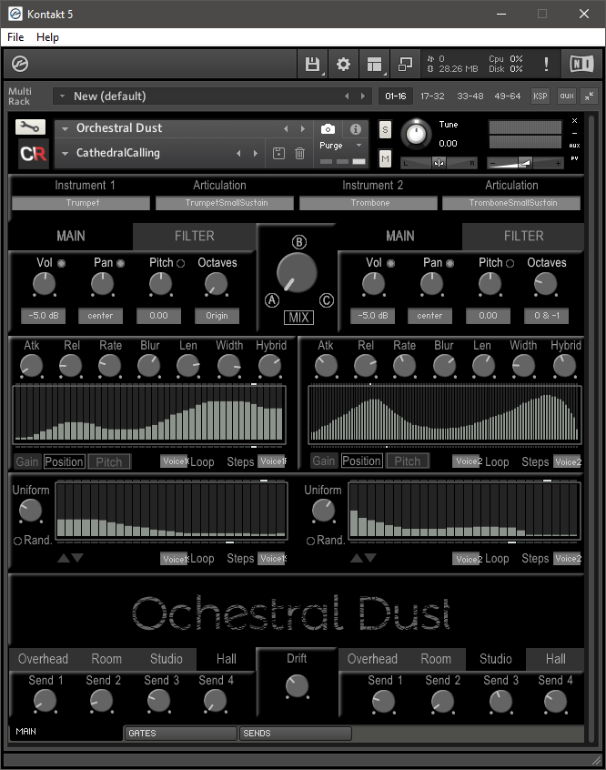Screen dimensions: 606x770
Task: Solo the instrument with S button
Action: (385, 130)
